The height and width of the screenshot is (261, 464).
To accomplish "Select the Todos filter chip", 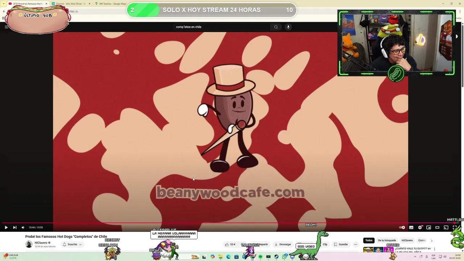I will pos(369,240).
